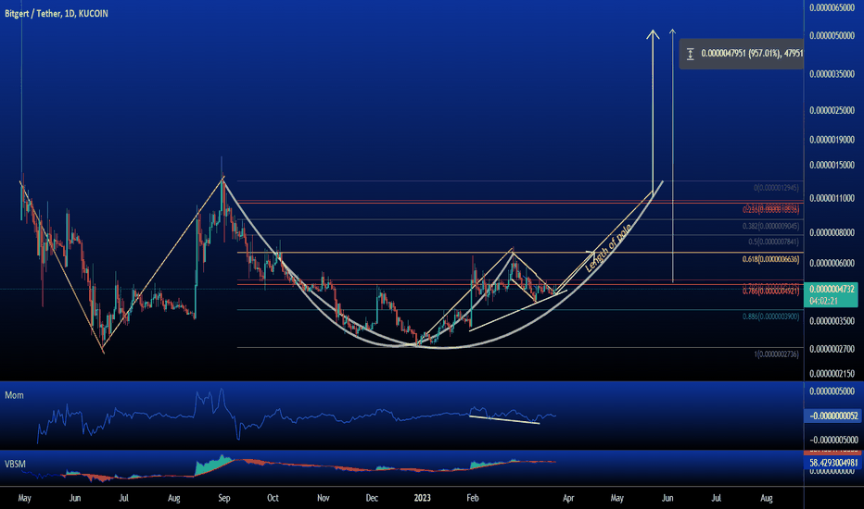Select the 0.618(0.0000006636) Fibonacci label
864x509 pixels.
pyautogui.click(x=770, y=259)
